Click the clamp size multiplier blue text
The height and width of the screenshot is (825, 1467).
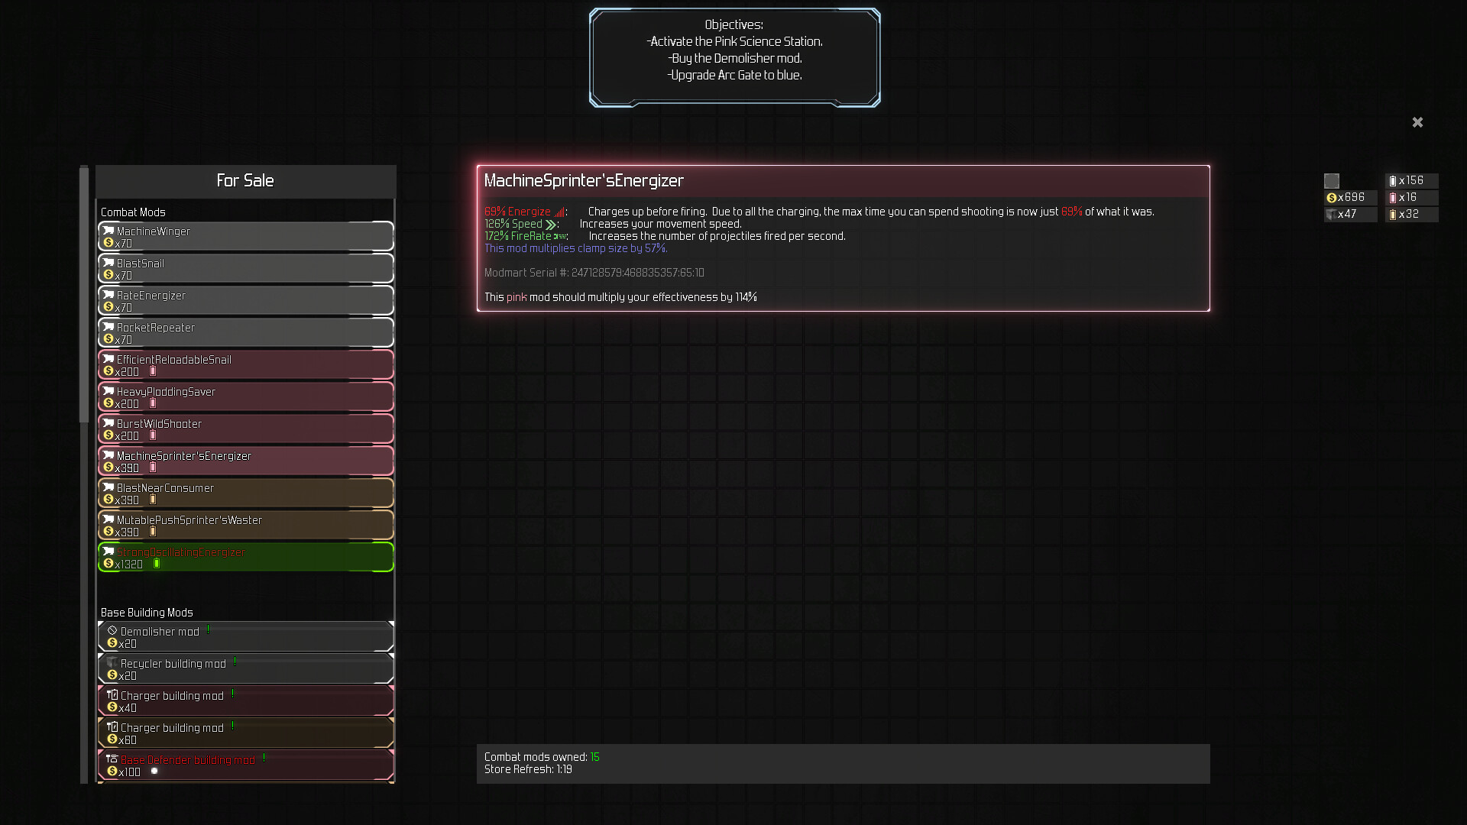coord(575,248)
